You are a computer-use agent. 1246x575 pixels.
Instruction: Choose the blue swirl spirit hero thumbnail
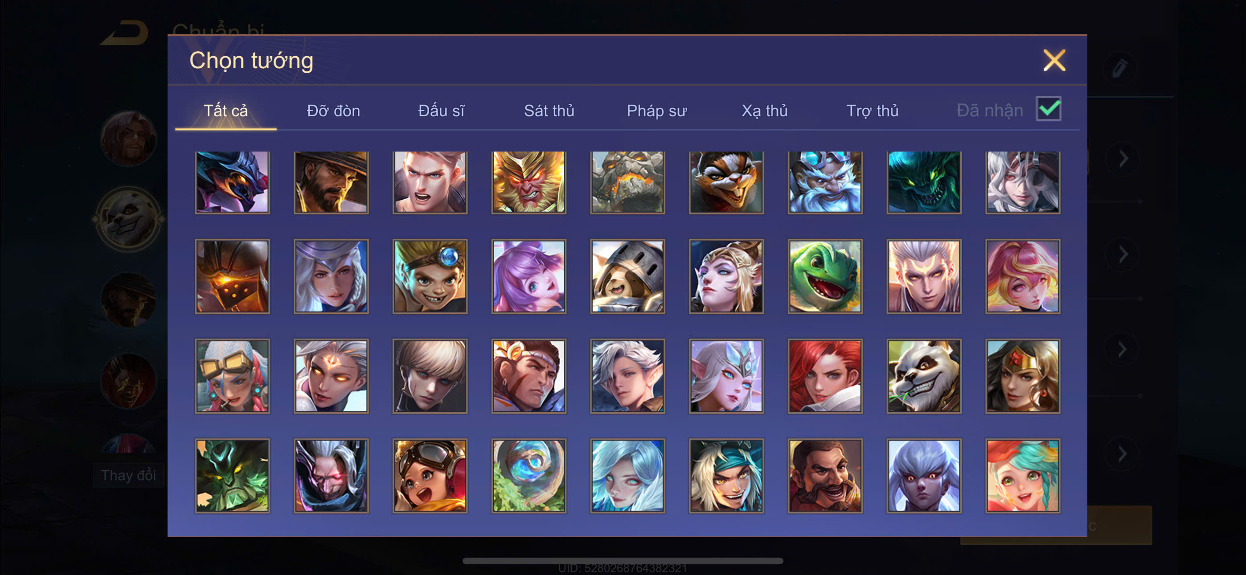point(529,475)
